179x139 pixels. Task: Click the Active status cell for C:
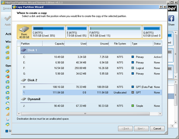pyautogui.click(x=158, y=57)
